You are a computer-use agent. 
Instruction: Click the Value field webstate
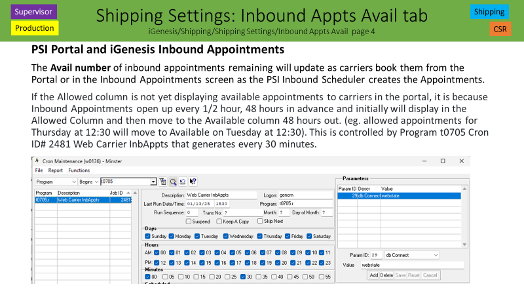(x=412, y=265)
